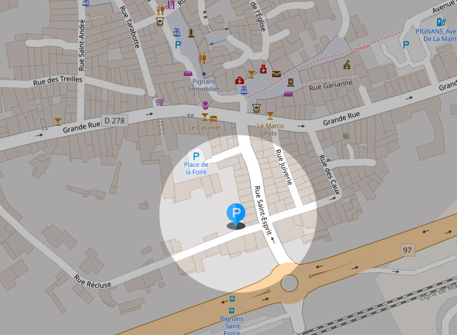Viewport: 457px width, 335px height.
Task: Click the bar icon on western Grande Rue
Action: click(x=58, y=121)
